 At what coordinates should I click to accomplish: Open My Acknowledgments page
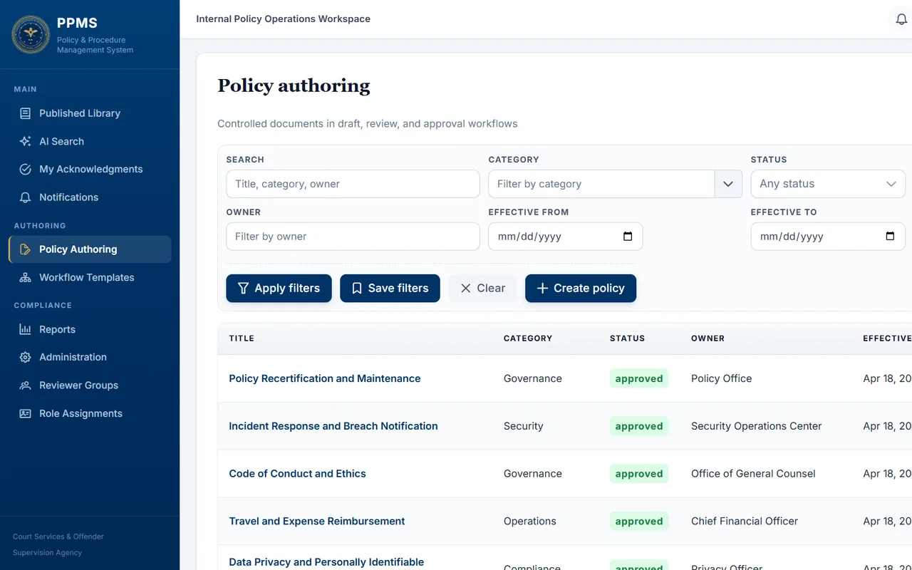click(x=90, y=169)
